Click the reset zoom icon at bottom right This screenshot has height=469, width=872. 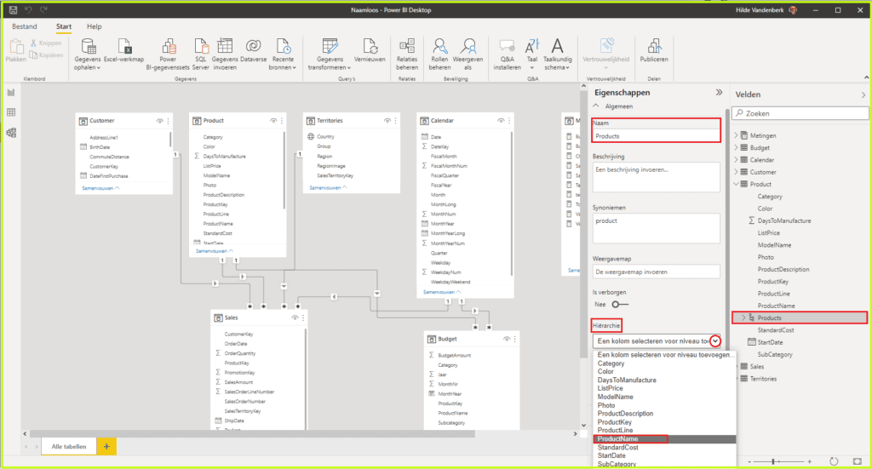[833, 461]
